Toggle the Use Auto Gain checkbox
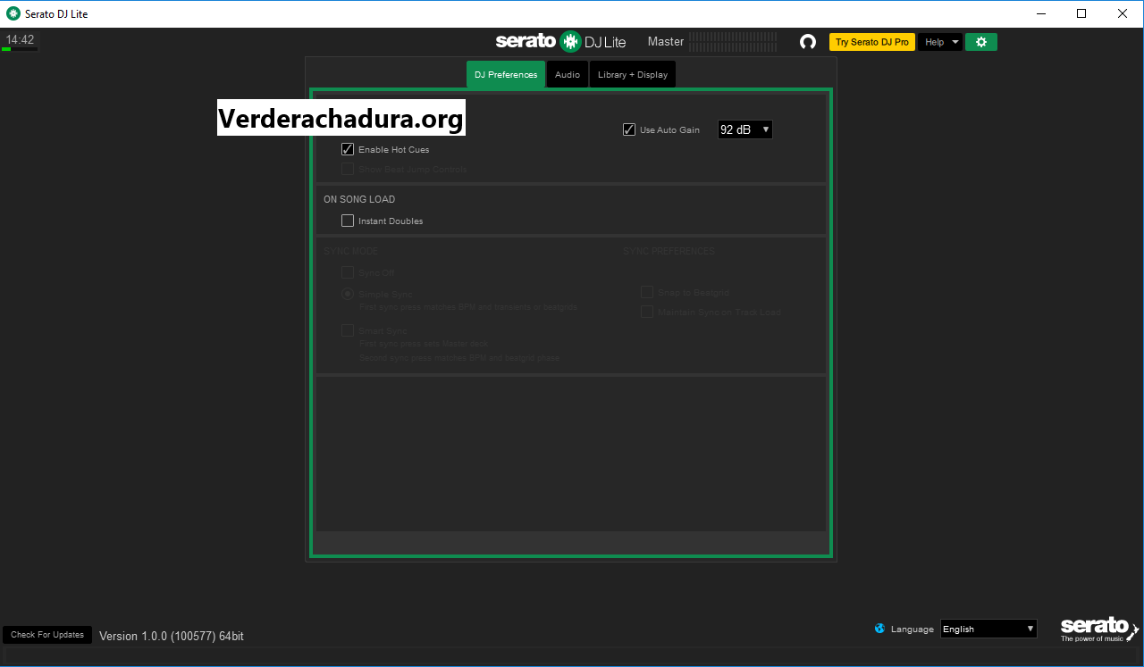 coord(629,129)
